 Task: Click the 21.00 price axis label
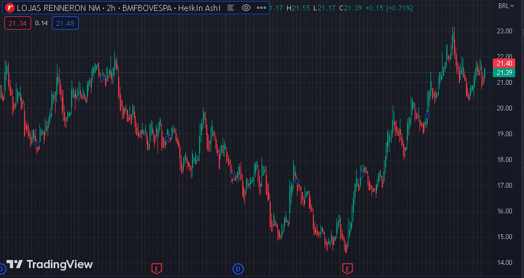point(504,82)
